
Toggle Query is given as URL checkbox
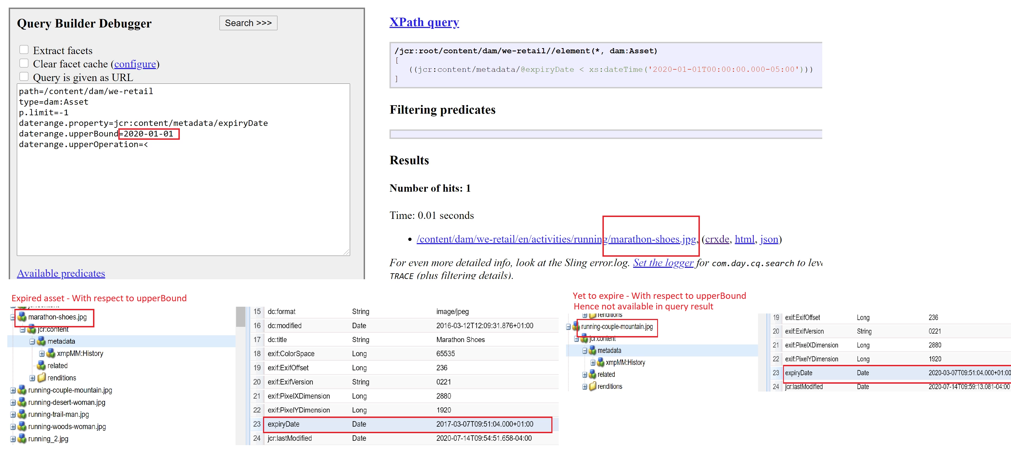[24, 76]
